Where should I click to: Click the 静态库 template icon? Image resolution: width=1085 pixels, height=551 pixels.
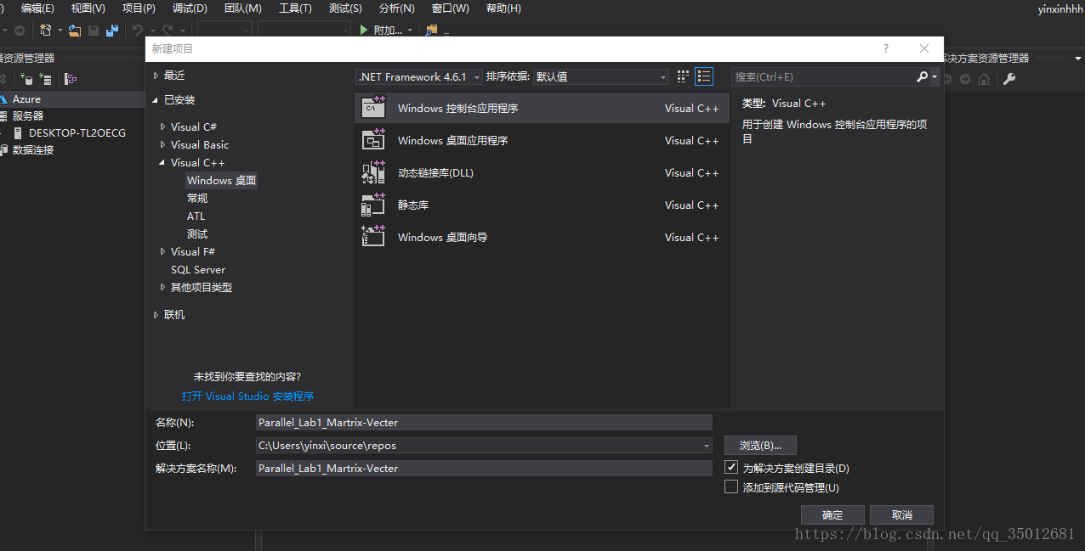point(374,204)
